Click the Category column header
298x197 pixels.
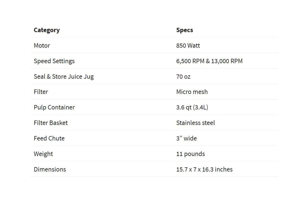tap(47, 30)
